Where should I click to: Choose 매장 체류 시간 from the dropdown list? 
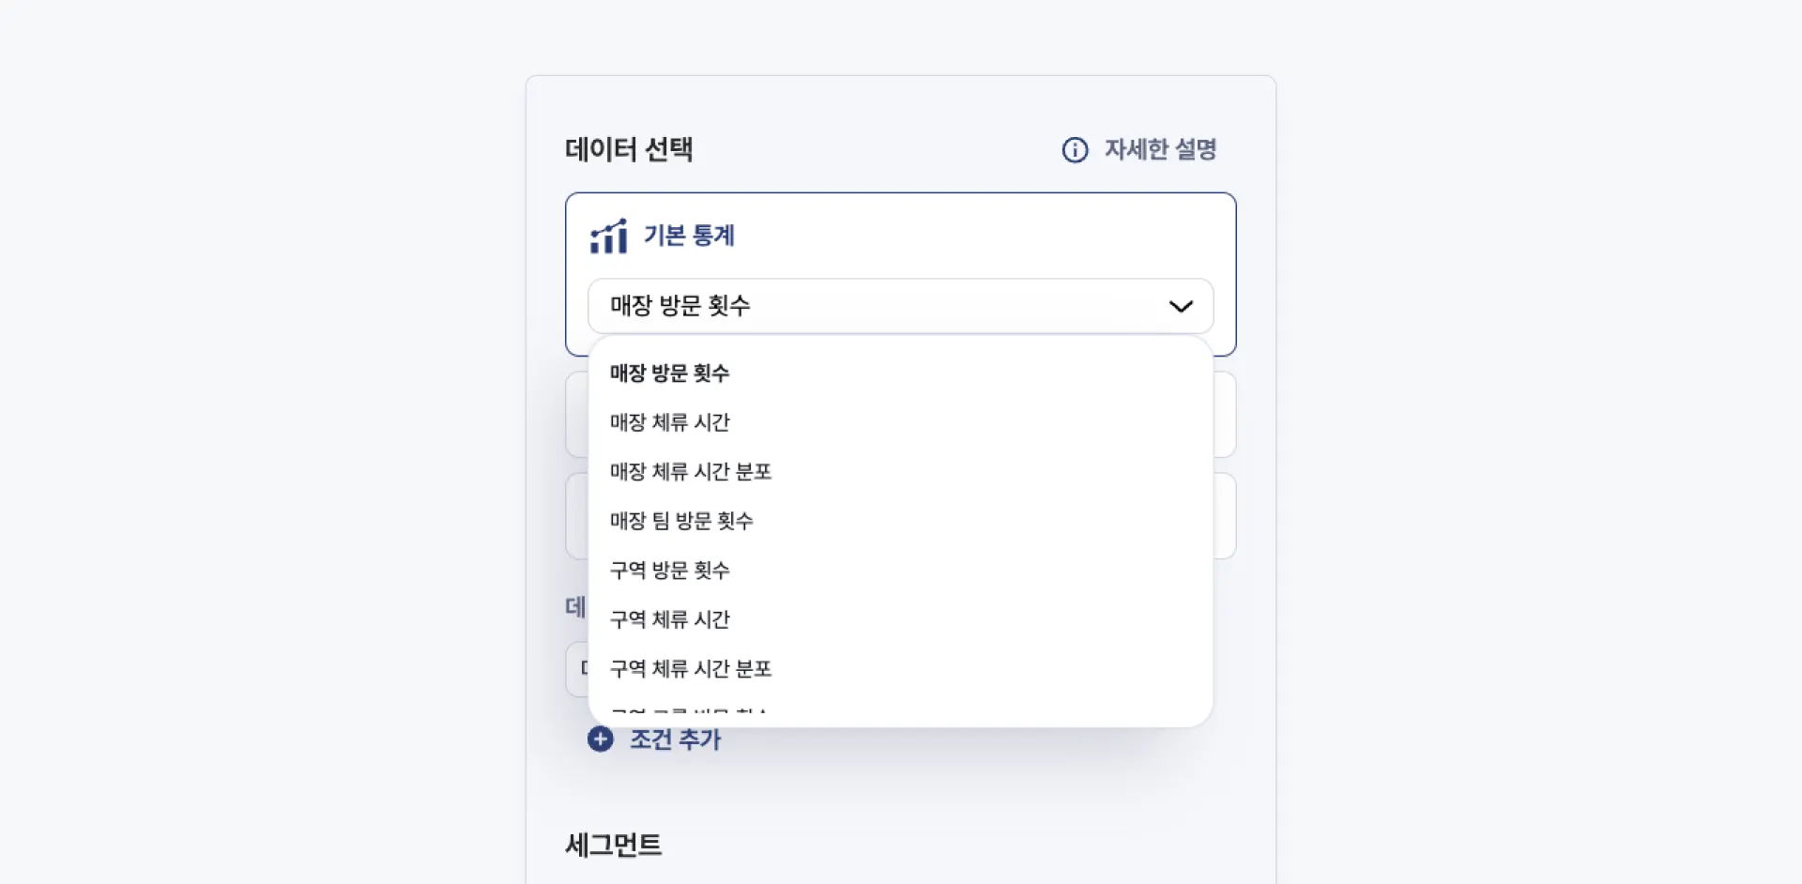coord(669,422)
